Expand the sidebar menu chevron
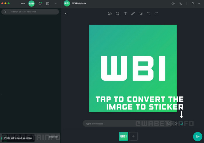 [56, 3]
